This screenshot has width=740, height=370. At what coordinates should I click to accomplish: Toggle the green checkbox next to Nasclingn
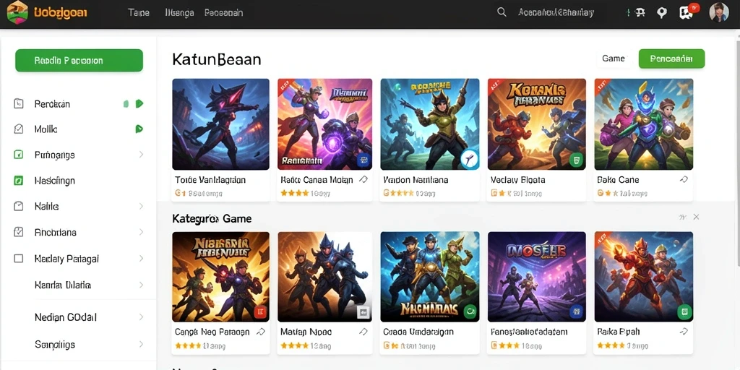tap(18, 180)
